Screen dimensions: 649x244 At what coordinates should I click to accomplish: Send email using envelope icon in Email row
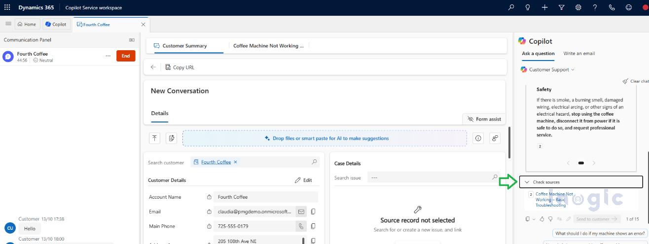click(301, 212)
